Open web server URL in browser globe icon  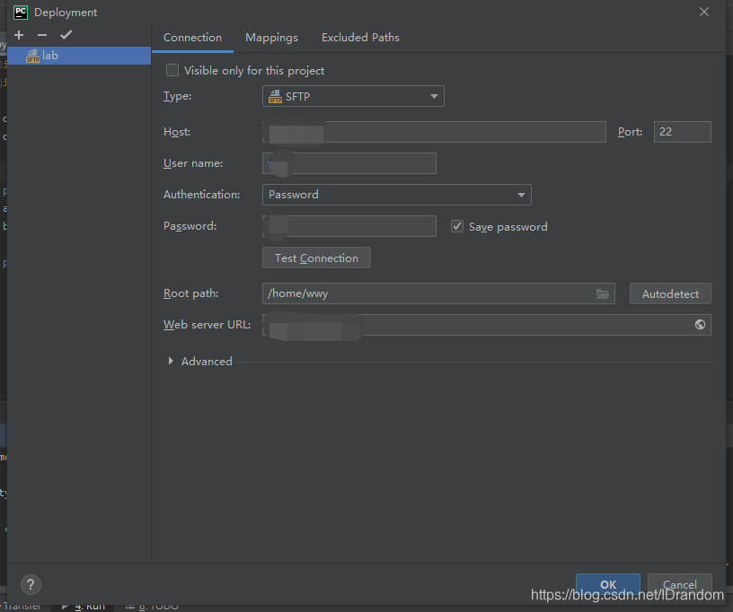click(x=700, y=325)
